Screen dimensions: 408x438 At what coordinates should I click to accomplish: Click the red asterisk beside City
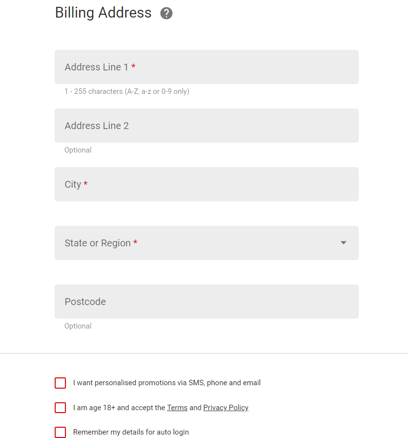(x=85, y=183)
